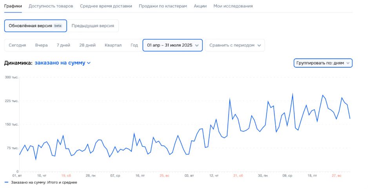Choose the 7 дней range
Image resolution: width=378 pixels, height=192 pixels.
63,45
